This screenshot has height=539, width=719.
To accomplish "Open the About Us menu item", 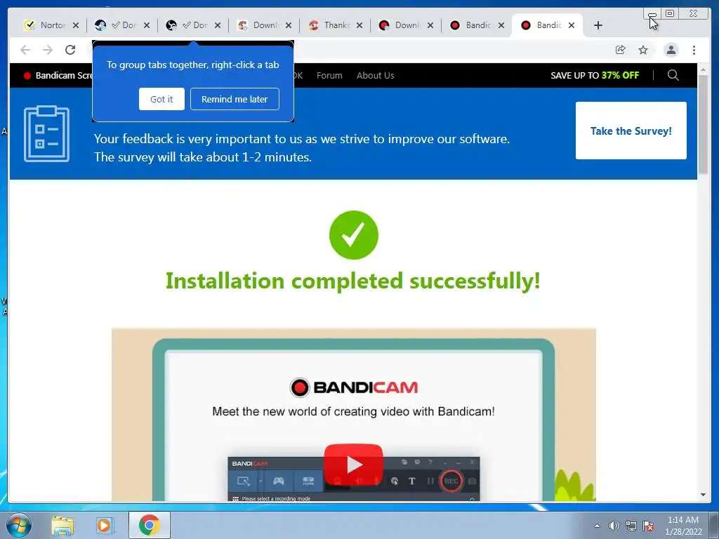I will (375, 75).
